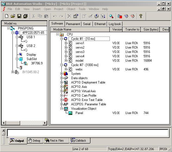Select the Display item in the hardware tree
The image size is (172, 152).
pos(31,55)
